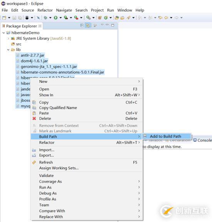212x222 pixels.
Task: Open the Search menu
Action: (81, 10)
